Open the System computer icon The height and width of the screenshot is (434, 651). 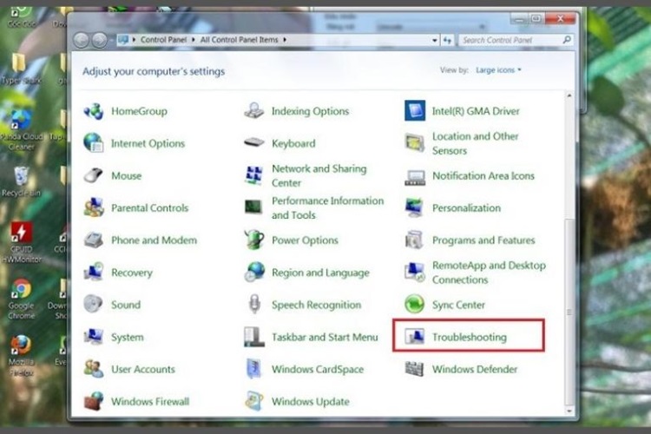(94, 337)
